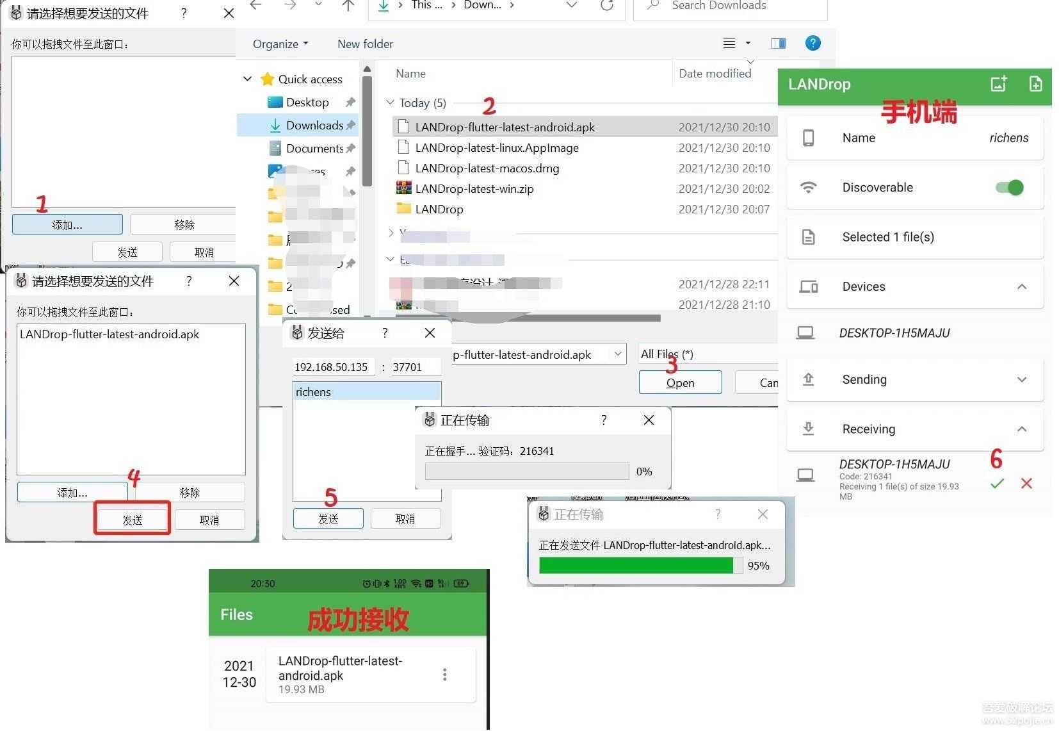Screen dimensions: 1059x731
Task: Open the Organize dropdown menu
Action: point(280,44)
